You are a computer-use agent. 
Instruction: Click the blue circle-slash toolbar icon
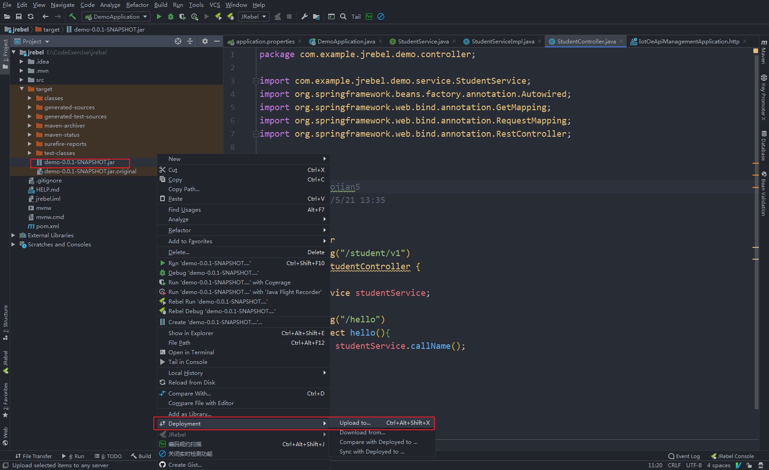(x=381, y=16)
